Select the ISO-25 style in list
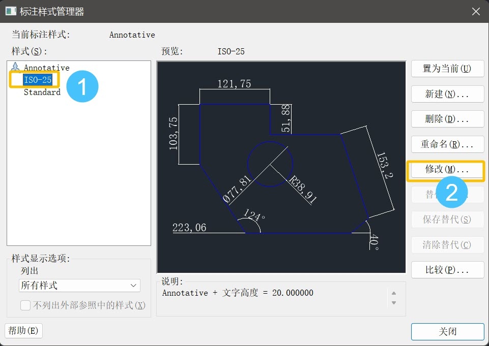This screenshot has height=346, width=489. (38, 80)
